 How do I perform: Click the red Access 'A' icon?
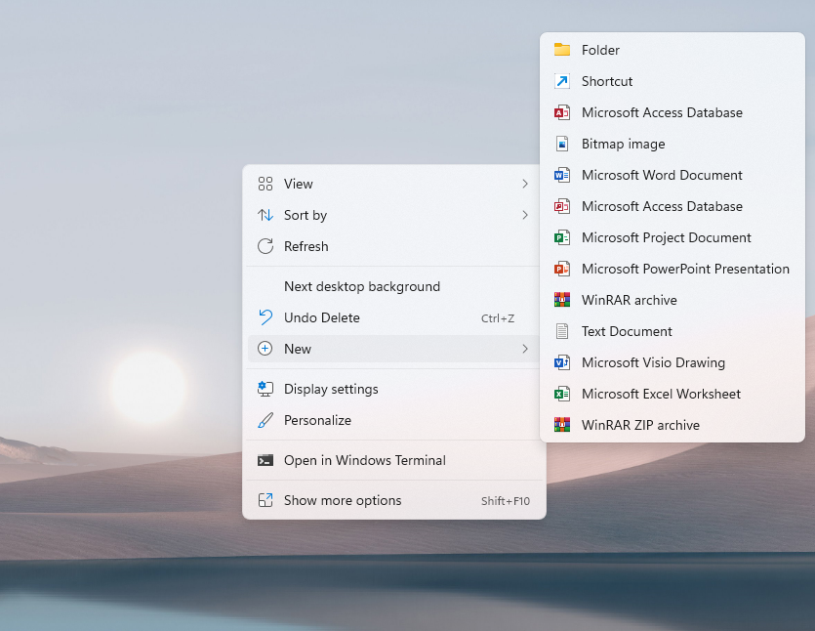(x=562, y=112)
